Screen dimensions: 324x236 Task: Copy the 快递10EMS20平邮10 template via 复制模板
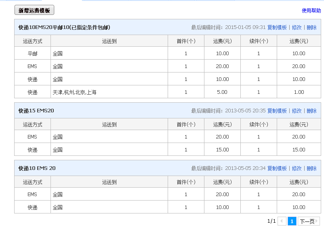[x=277, y=27]
